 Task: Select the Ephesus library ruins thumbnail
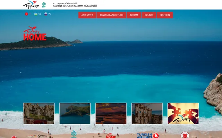[x=147, y=114]
